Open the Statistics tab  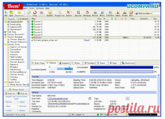[x=128, y=63]
